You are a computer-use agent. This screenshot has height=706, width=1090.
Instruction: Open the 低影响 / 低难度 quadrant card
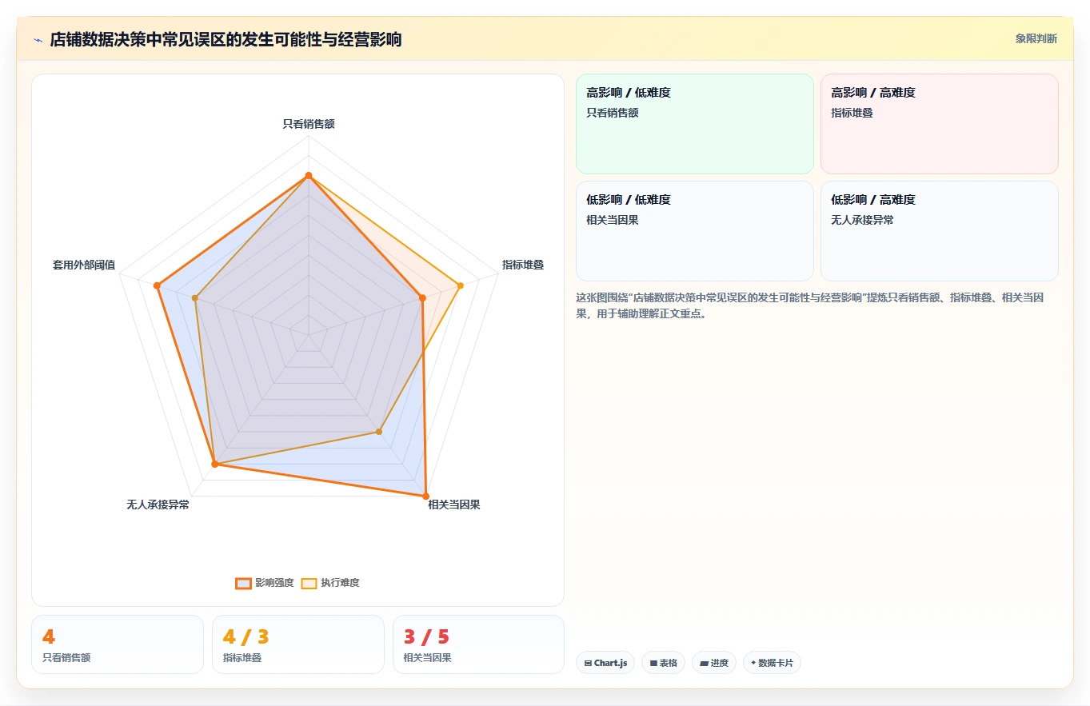pos(695,231)
